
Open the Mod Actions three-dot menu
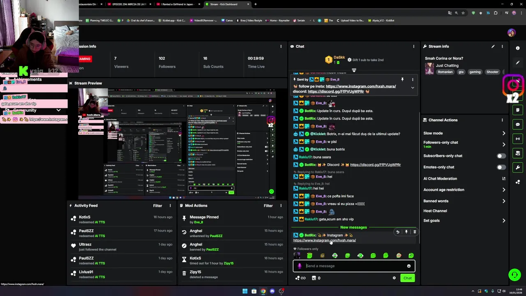pyautogui.click(x=281, y=206)
